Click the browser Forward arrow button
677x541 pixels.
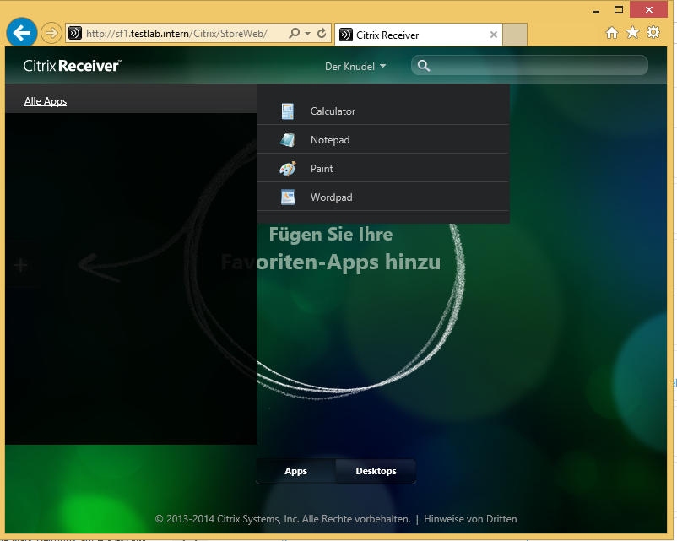point(51,33)
